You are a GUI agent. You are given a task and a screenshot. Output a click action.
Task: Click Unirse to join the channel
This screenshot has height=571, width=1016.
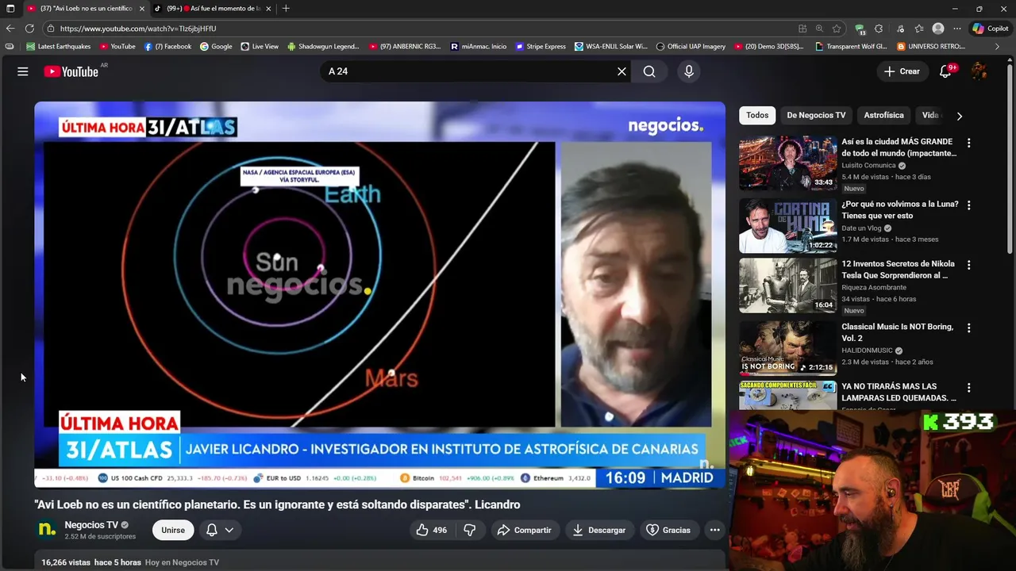tap(173, 530)
